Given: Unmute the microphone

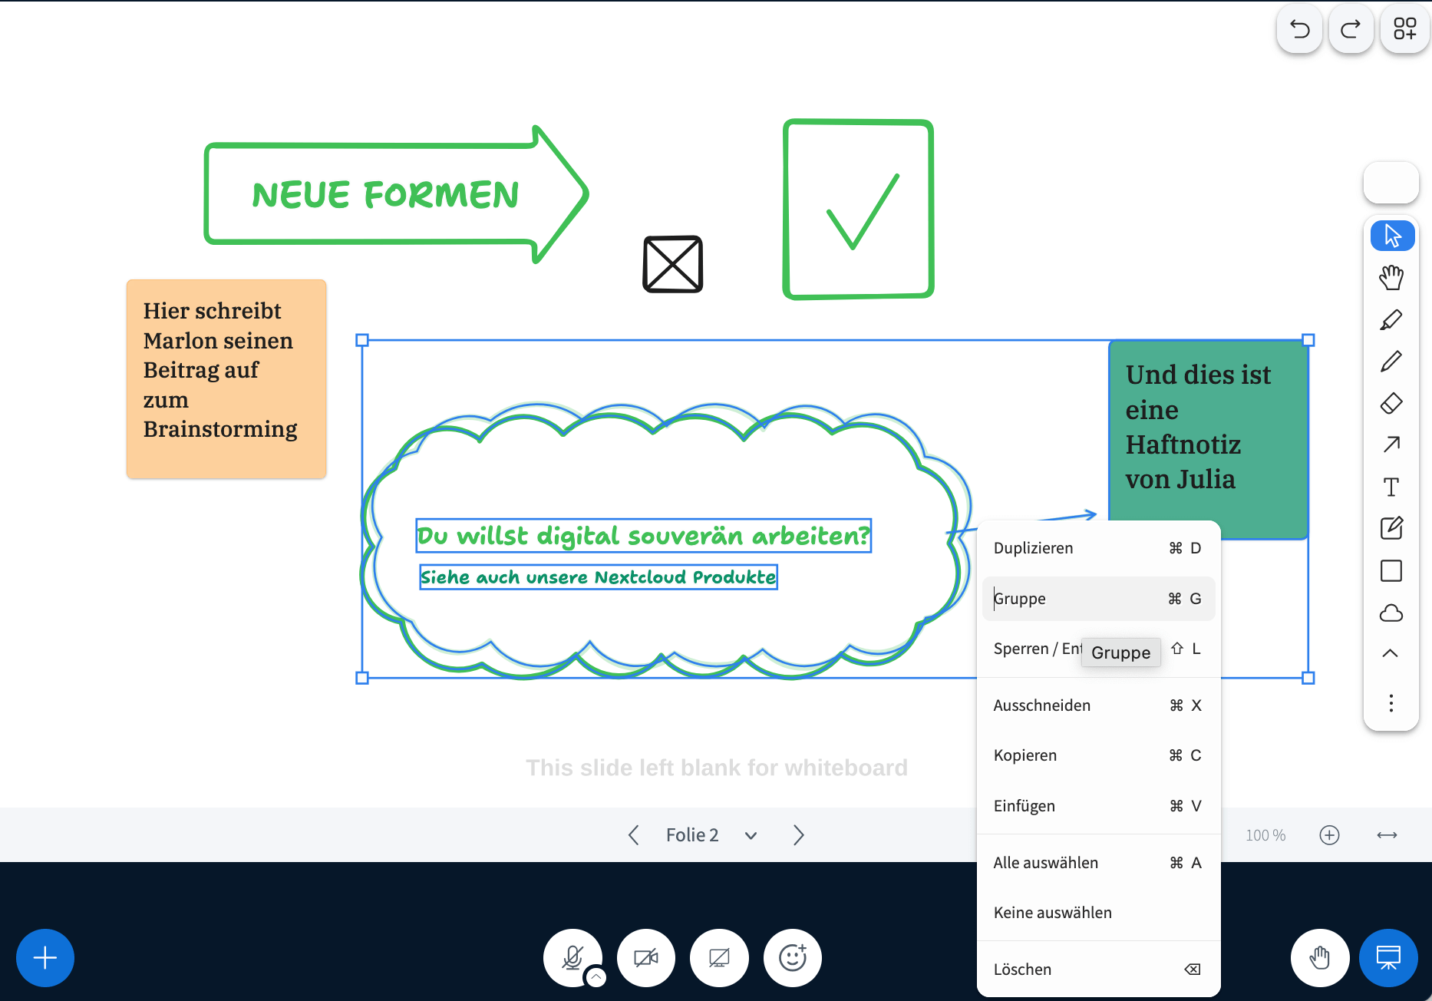Looking at the screenshot, I should pyautogui.click(x=572, y=957).
